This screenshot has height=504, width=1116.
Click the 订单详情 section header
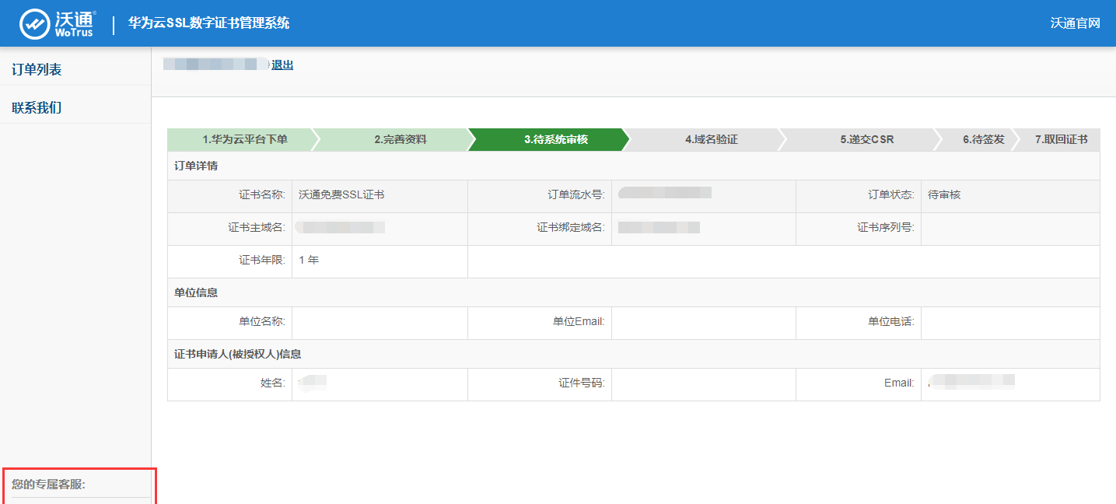point(195,166)
